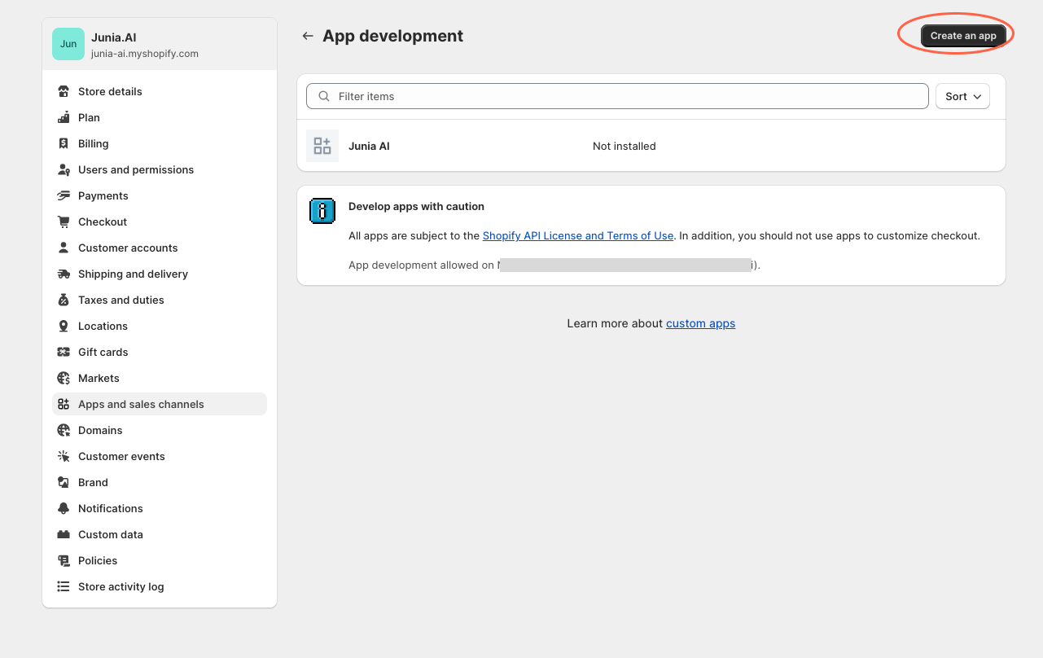Click the Payments card icon
1043x658 pixels.
point(64,195)
